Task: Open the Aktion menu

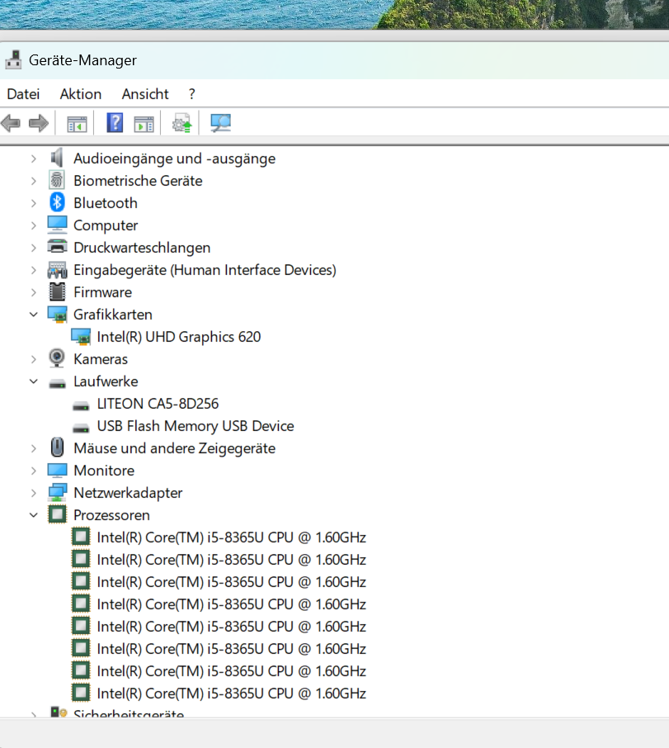Action: click(x=81, y=94)
